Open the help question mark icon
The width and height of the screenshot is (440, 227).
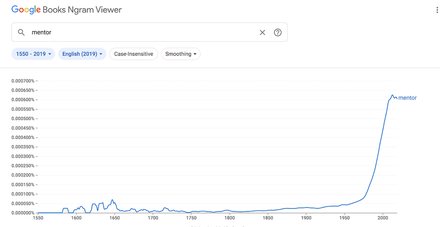click(x=278, y=32)
